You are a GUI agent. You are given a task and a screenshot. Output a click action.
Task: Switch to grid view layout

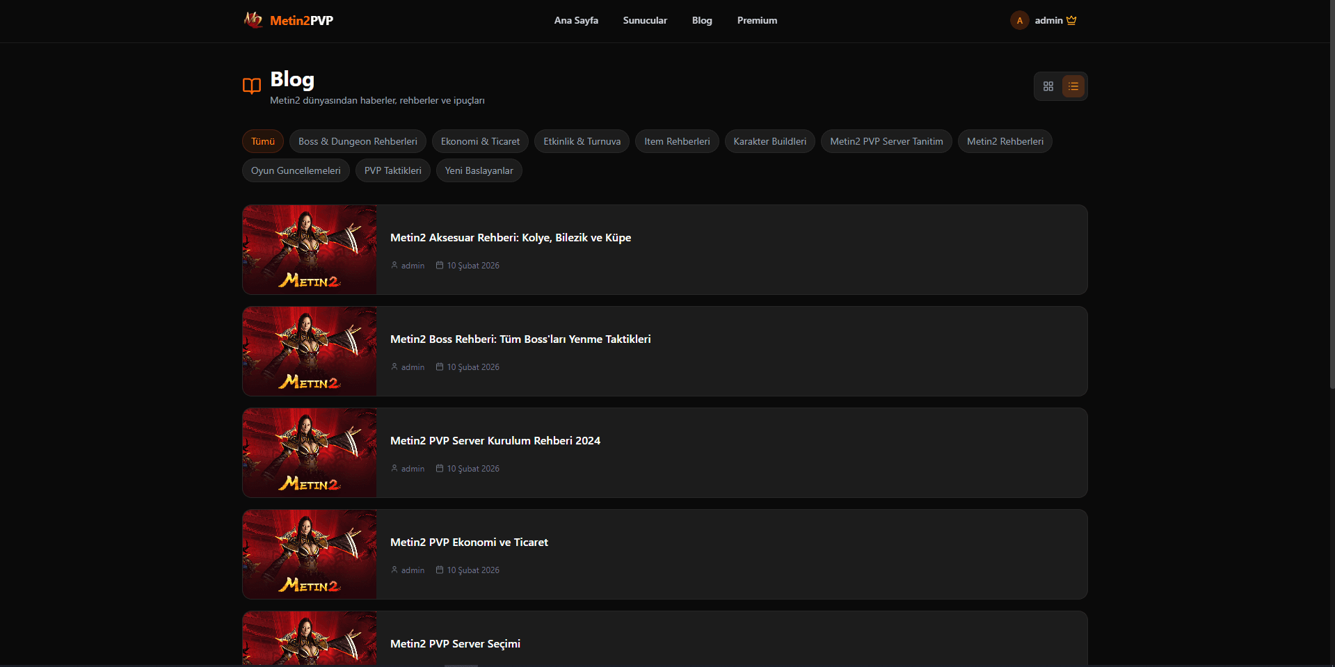[1048, 86]
